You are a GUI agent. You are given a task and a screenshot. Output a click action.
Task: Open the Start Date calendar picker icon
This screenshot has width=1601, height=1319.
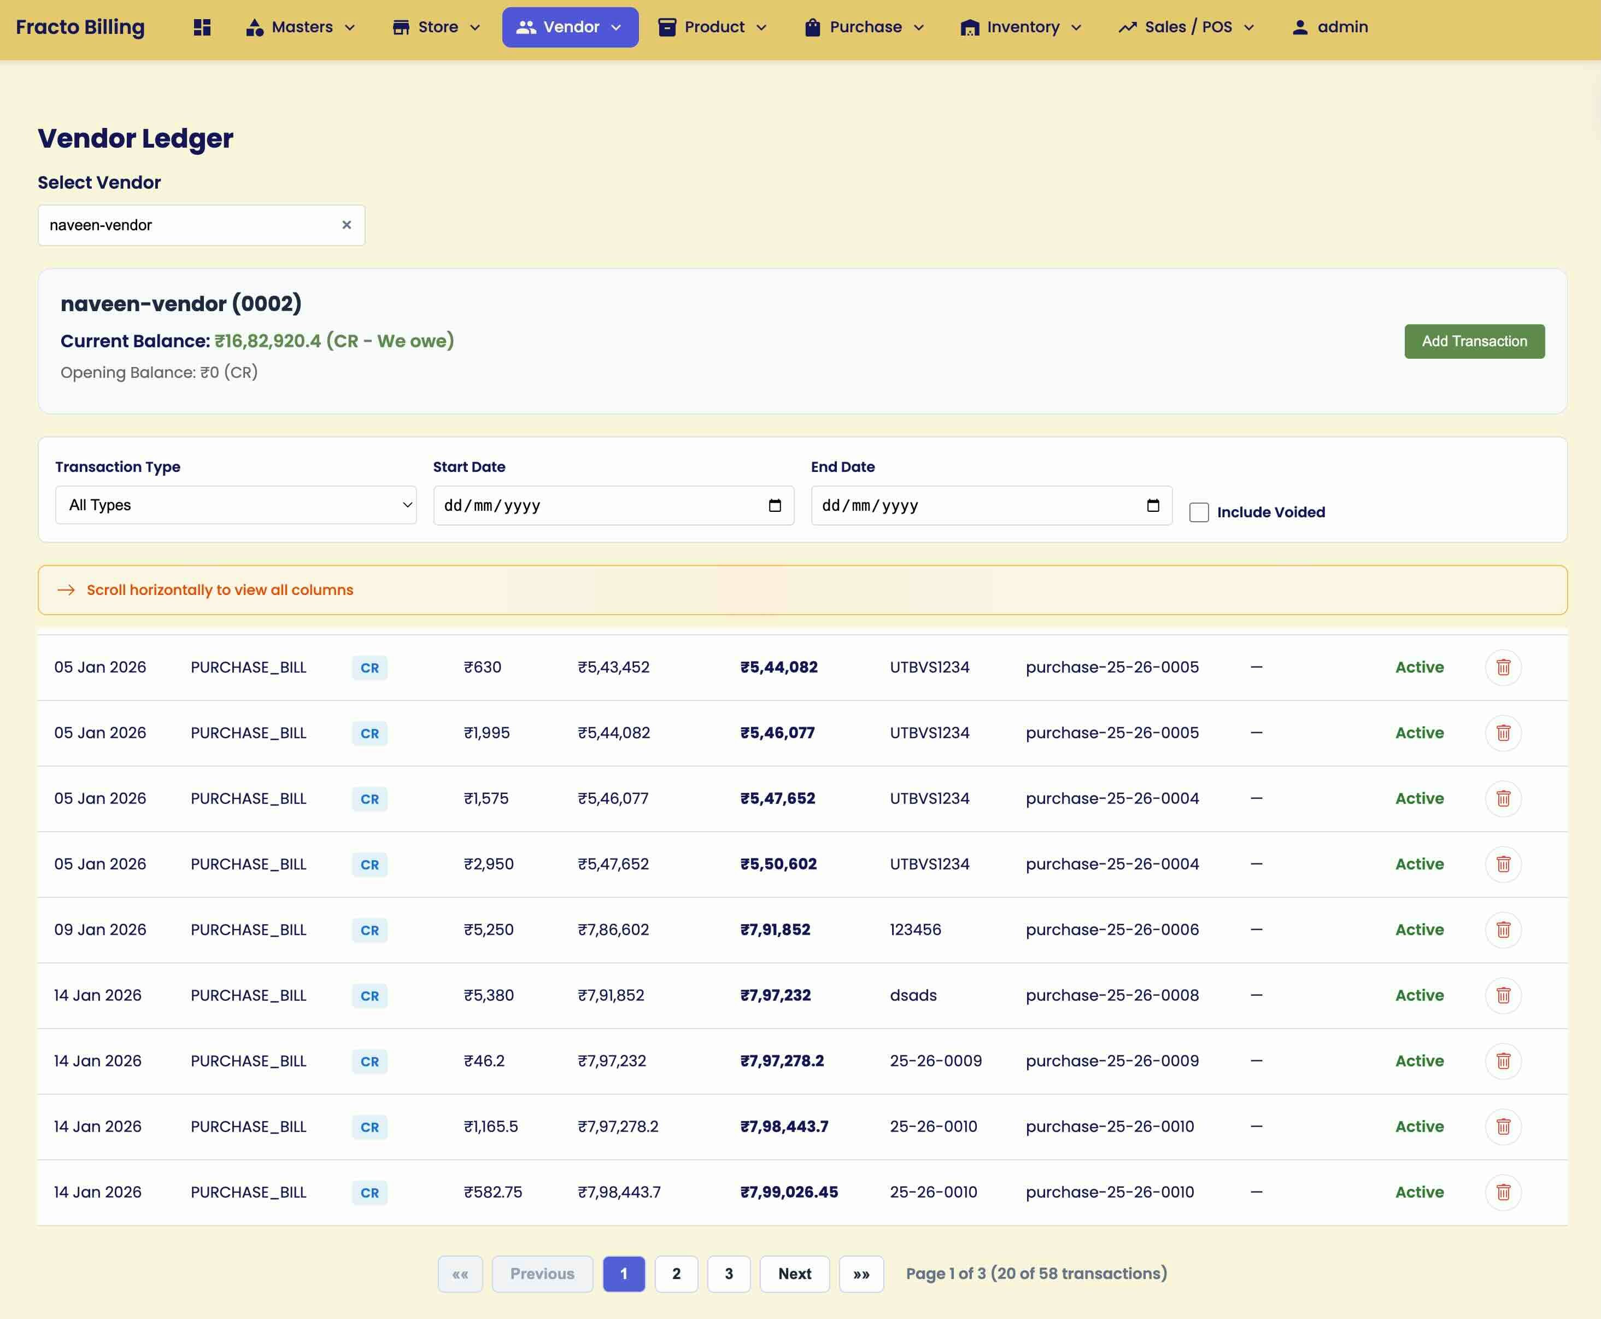(775, 506)
